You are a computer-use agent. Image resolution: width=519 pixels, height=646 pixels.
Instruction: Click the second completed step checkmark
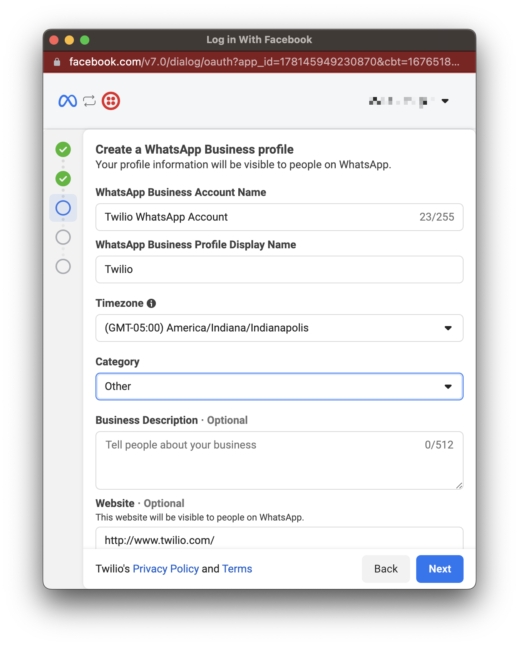point(63,179)
